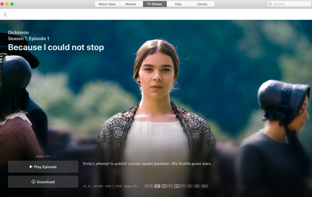The image size is (312, 197).
Task: Click the magnifying glass search icon
Action: click(270, 4)
